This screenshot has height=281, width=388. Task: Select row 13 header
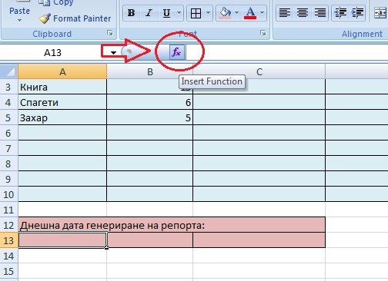[8, 240]
